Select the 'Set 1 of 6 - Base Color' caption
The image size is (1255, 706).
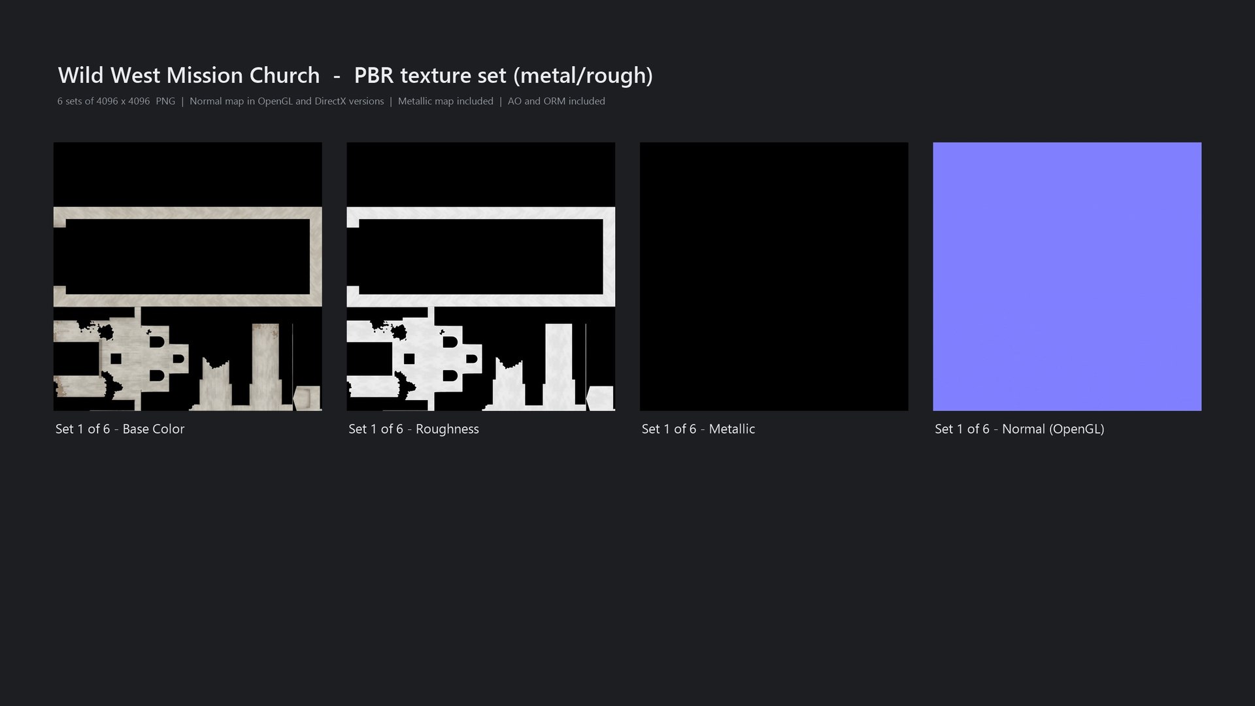tap(120, 429)
